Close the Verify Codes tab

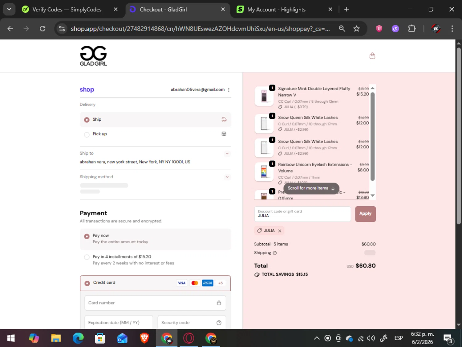coord(115,10)
